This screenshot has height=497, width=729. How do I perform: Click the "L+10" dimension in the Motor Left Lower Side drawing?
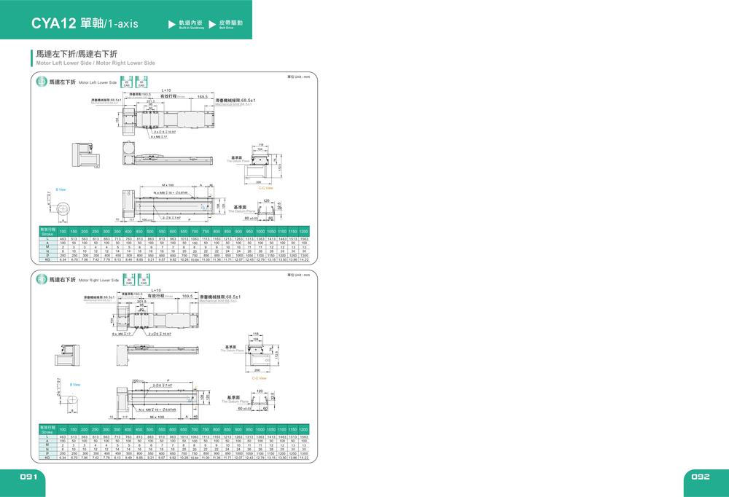pos(166,90)
